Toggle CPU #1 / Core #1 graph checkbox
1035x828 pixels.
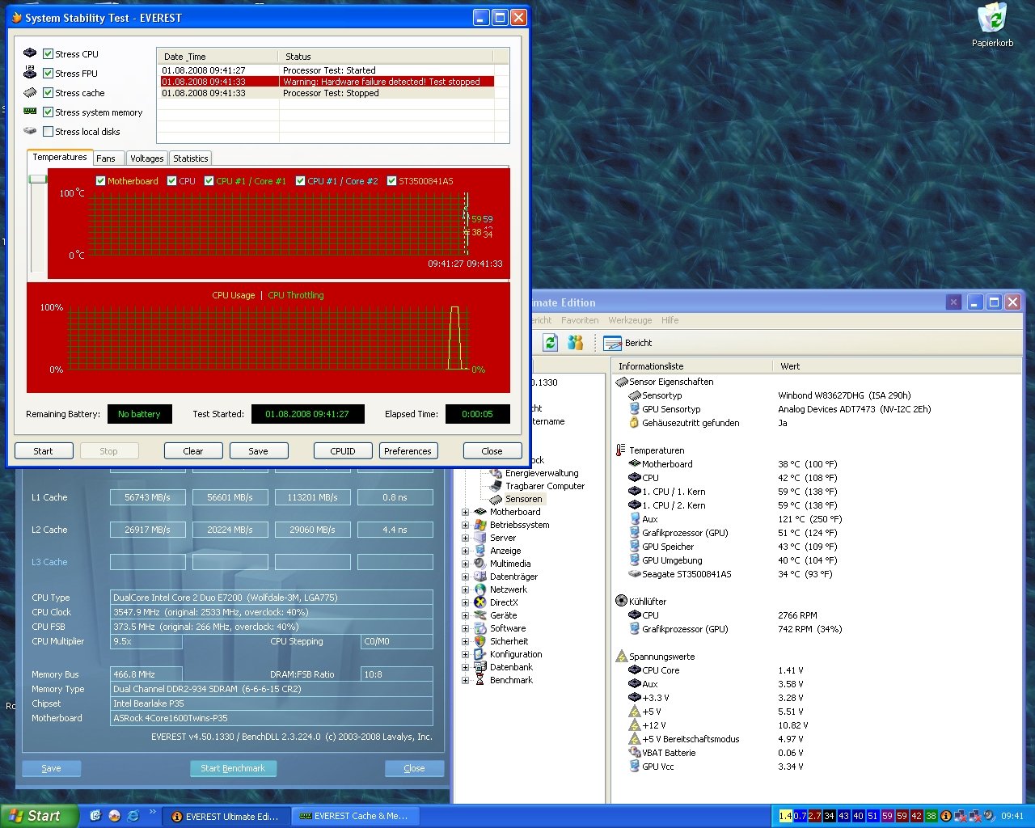pos(209,181)
